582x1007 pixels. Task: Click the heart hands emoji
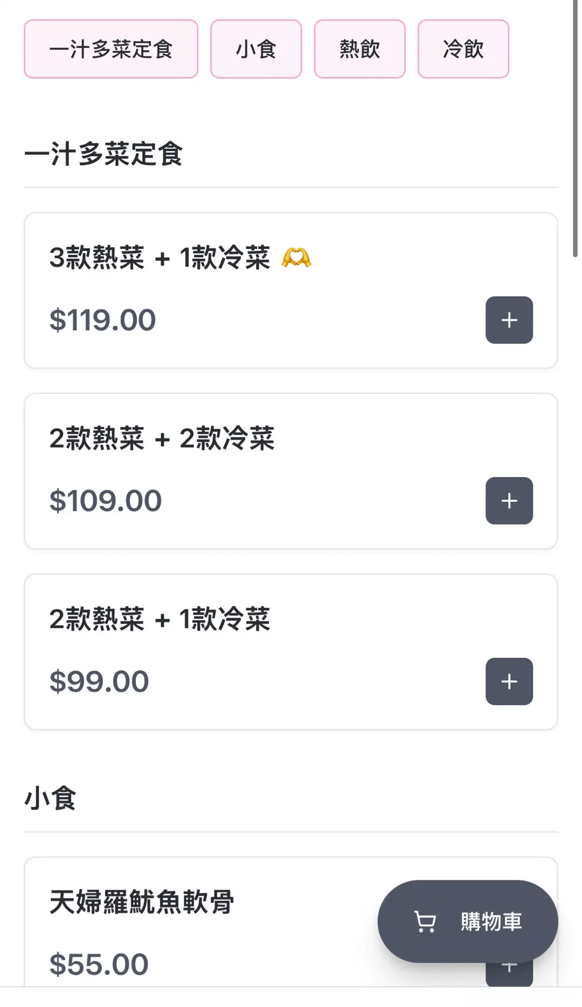(x=296, y=258)
